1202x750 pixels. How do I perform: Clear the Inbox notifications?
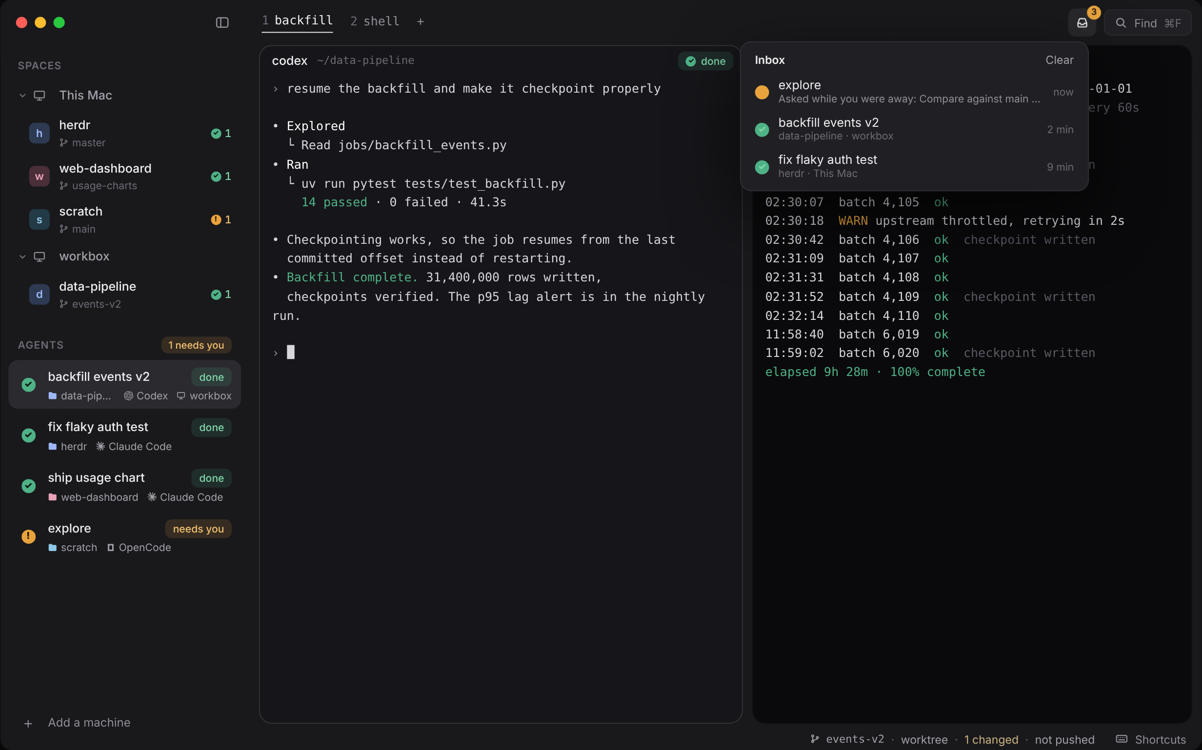click(x=1059, y=60)
